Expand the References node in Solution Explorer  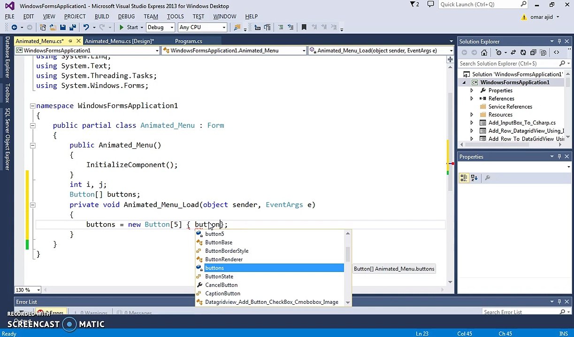pos(472,99)
